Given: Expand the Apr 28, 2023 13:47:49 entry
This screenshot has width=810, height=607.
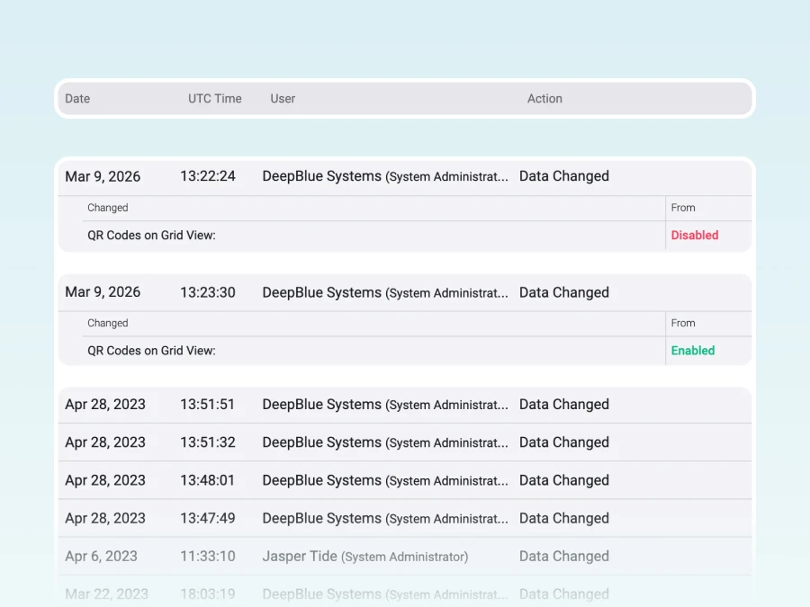Looking at the screenshot, I should 405,518.
